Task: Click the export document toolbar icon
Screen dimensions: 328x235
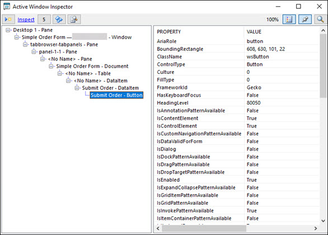Action: point(74,20)
